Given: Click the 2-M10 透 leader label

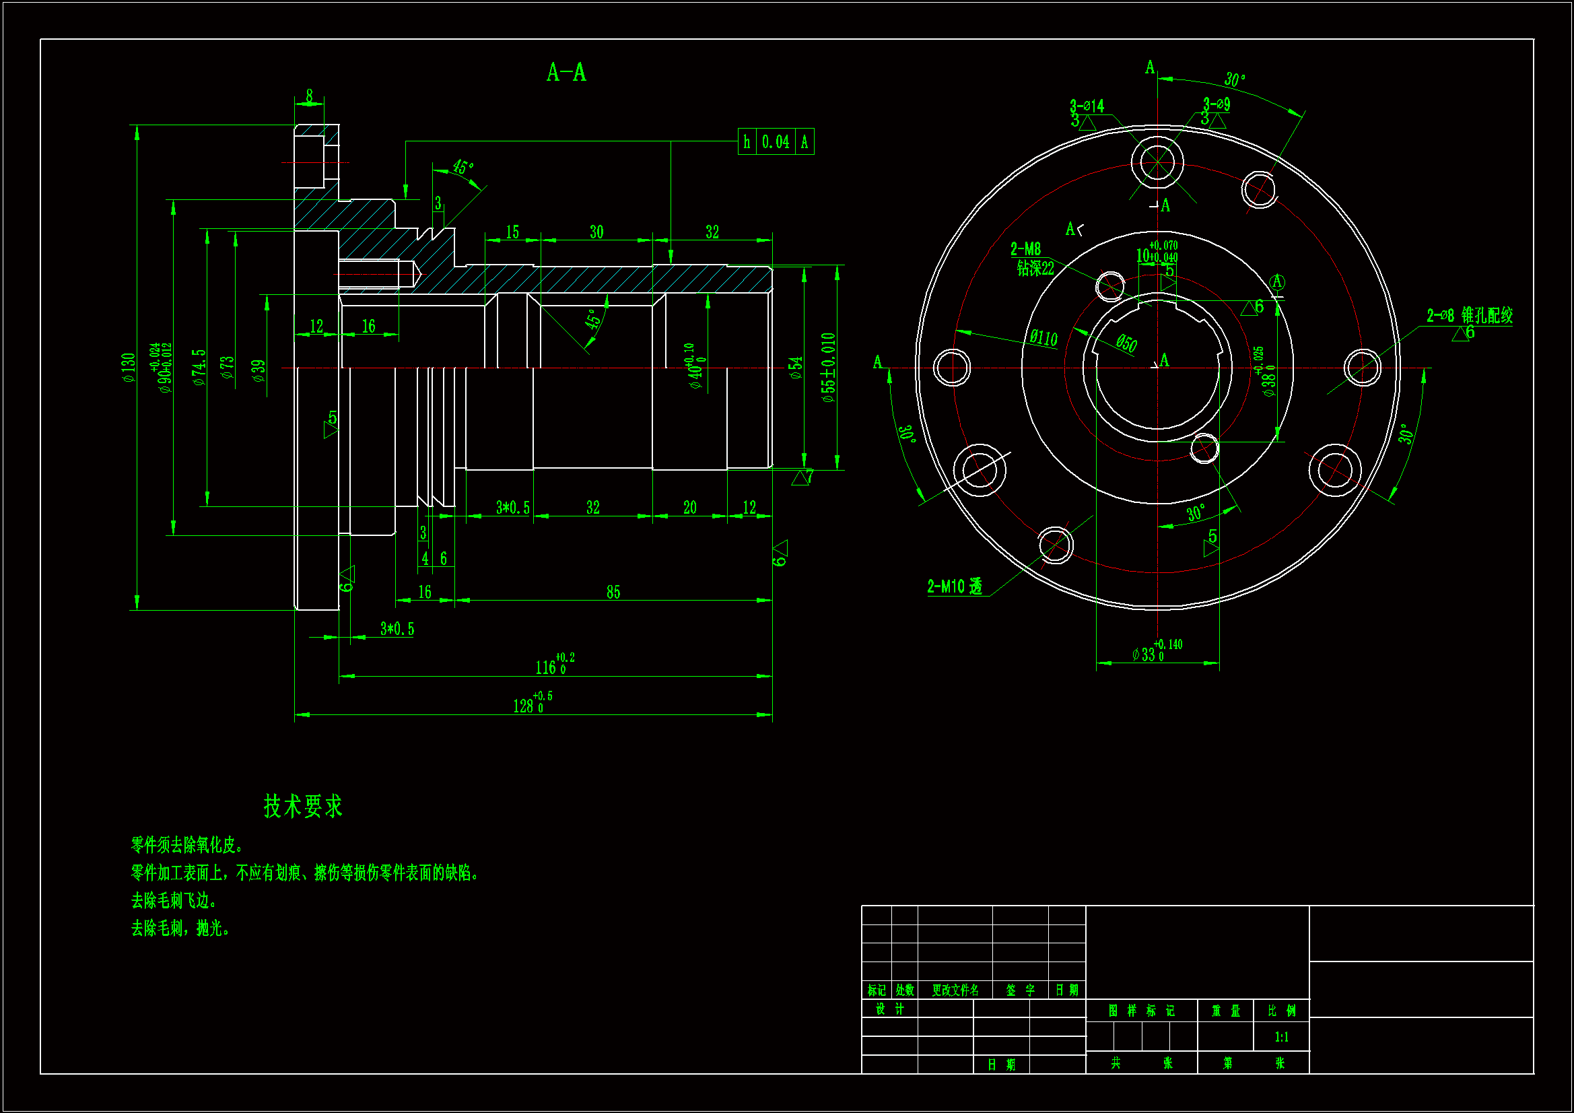Looking at the screenshot, I should coord(955,586).
